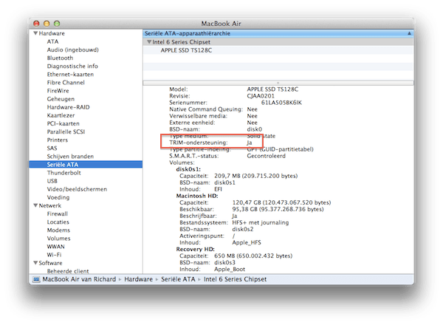Select APPLE SSD TS128C device row
The width and height of the screenshot is (443, 325).
278,50
